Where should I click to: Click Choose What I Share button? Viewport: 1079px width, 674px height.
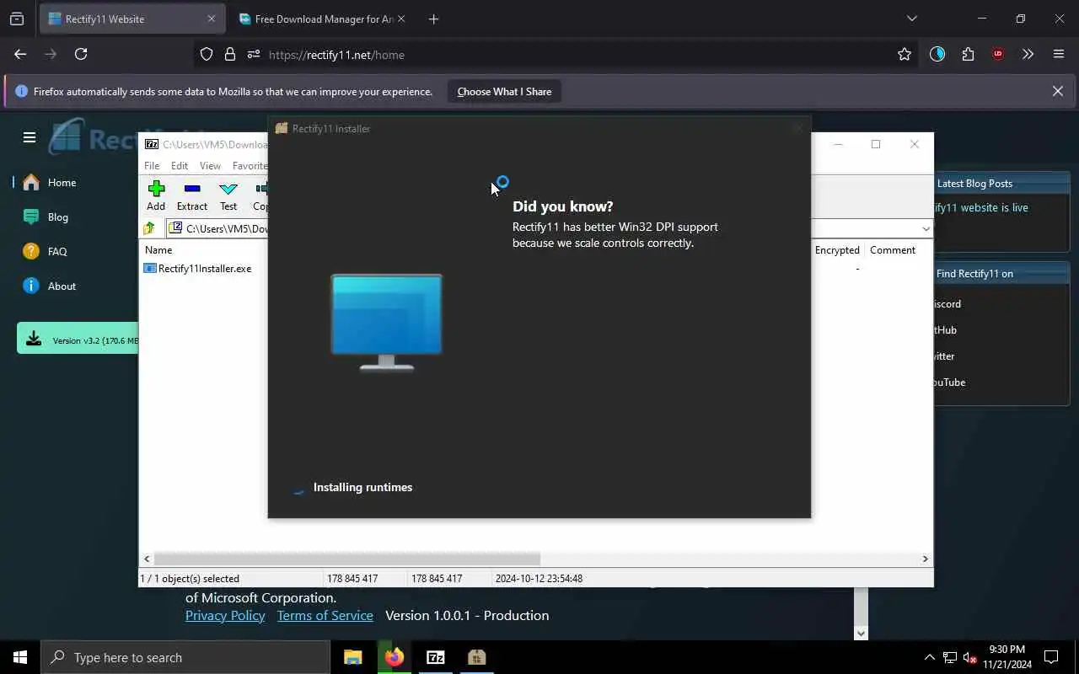(504, 91)
